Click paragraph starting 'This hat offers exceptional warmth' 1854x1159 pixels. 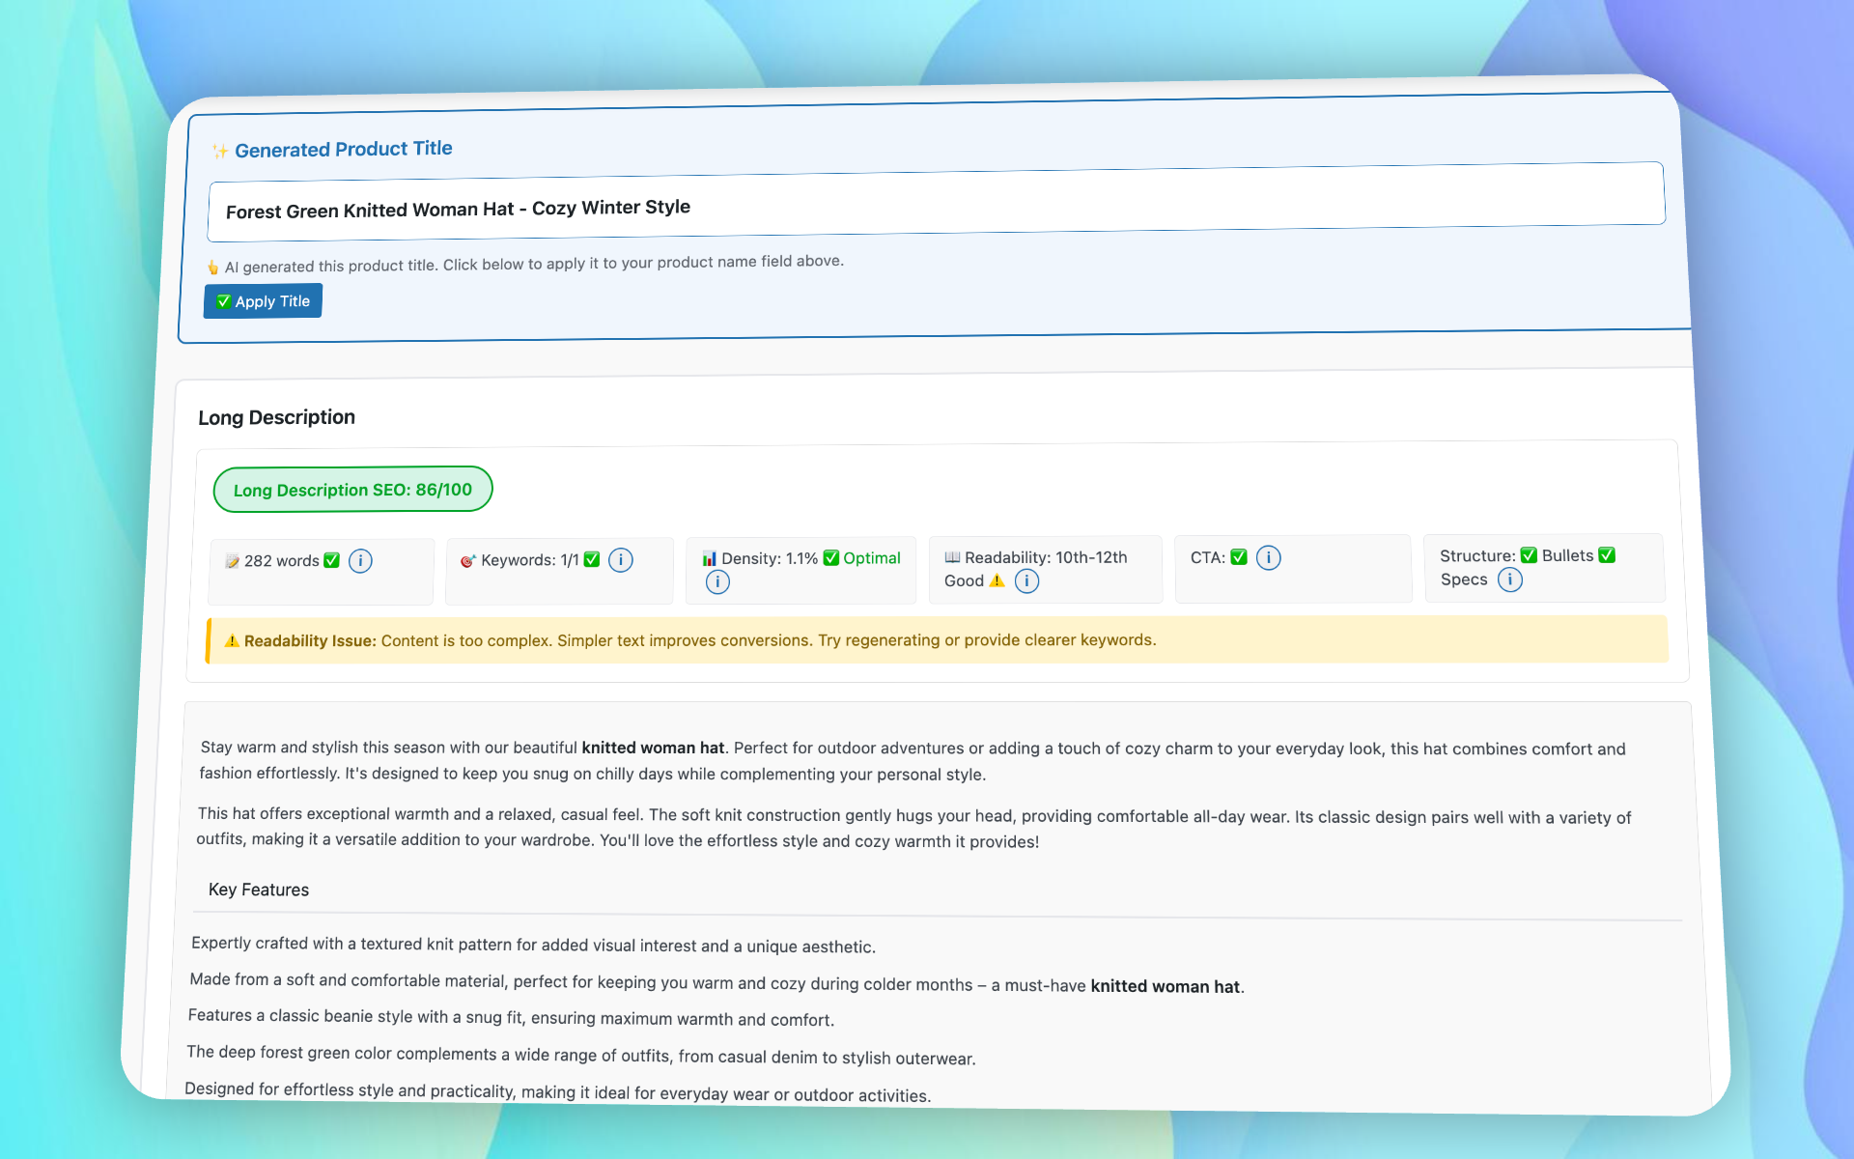tap(914, 828)
